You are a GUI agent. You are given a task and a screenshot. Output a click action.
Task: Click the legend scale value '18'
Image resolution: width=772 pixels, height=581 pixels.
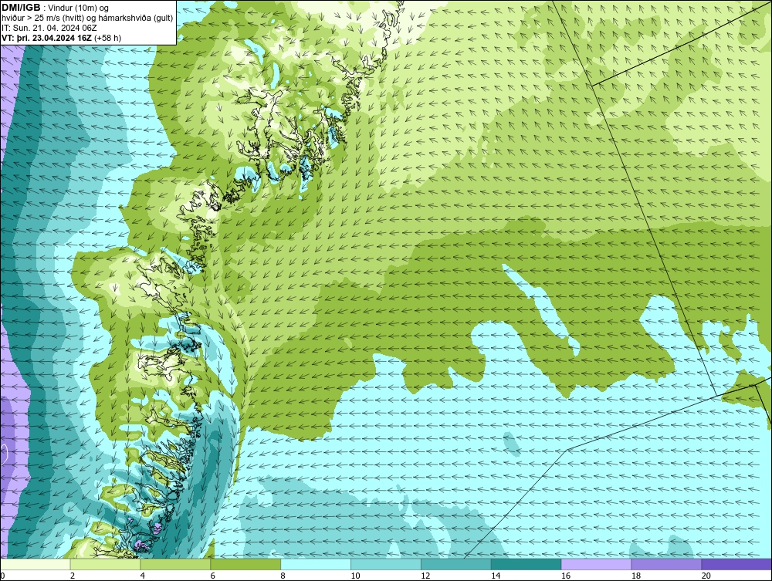[x=636, y=576]
